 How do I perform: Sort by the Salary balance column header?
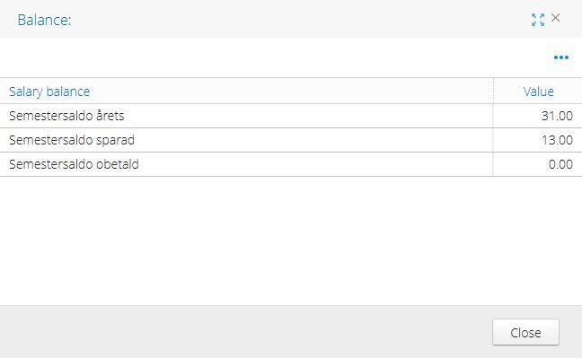[x=49, y=92]
